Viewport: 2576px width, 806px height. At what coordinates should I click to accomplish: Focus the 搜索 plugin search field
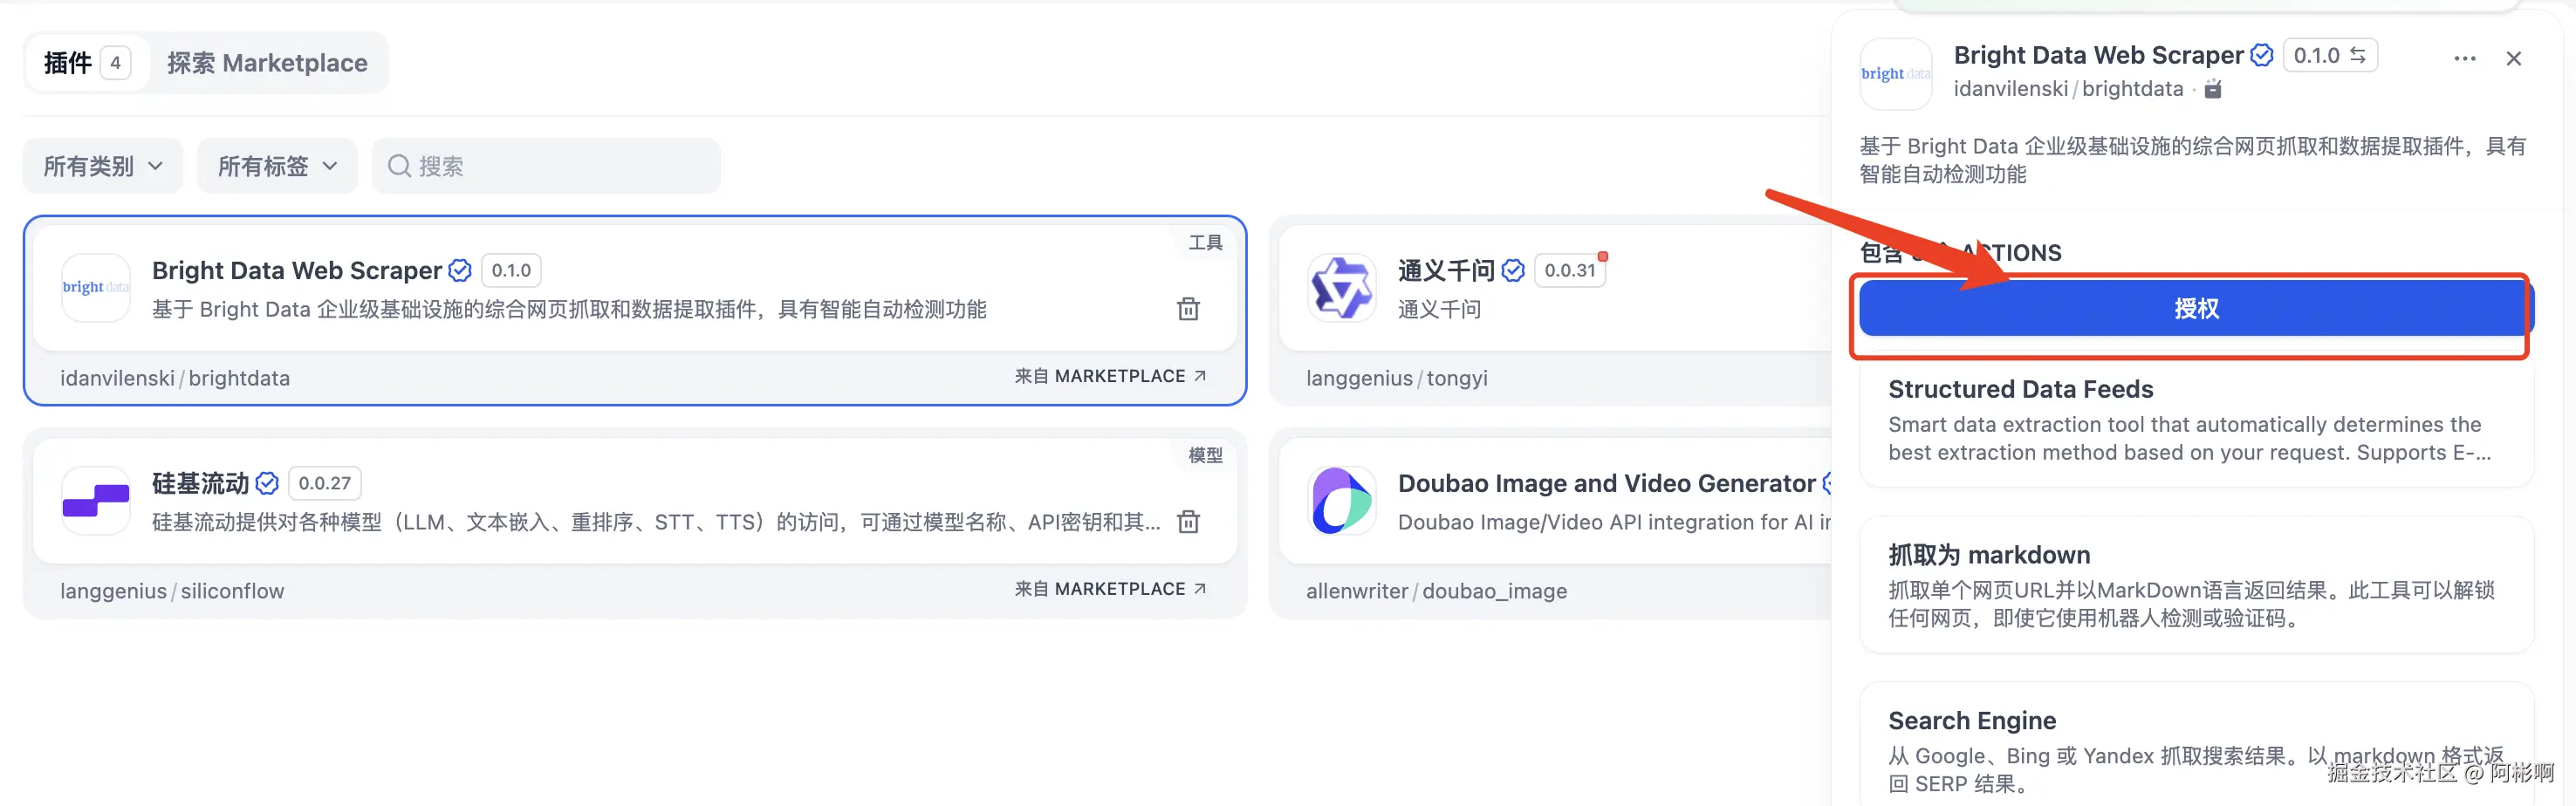546,166
